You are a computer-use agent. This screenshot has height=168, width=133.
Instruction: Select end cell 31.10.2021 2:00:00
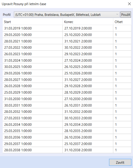tap(88, 41)
